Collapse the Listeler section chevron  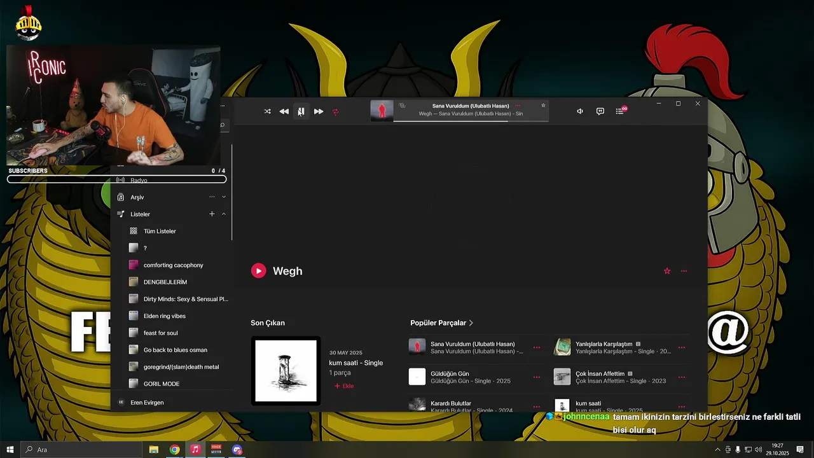(x=224, y=214)
